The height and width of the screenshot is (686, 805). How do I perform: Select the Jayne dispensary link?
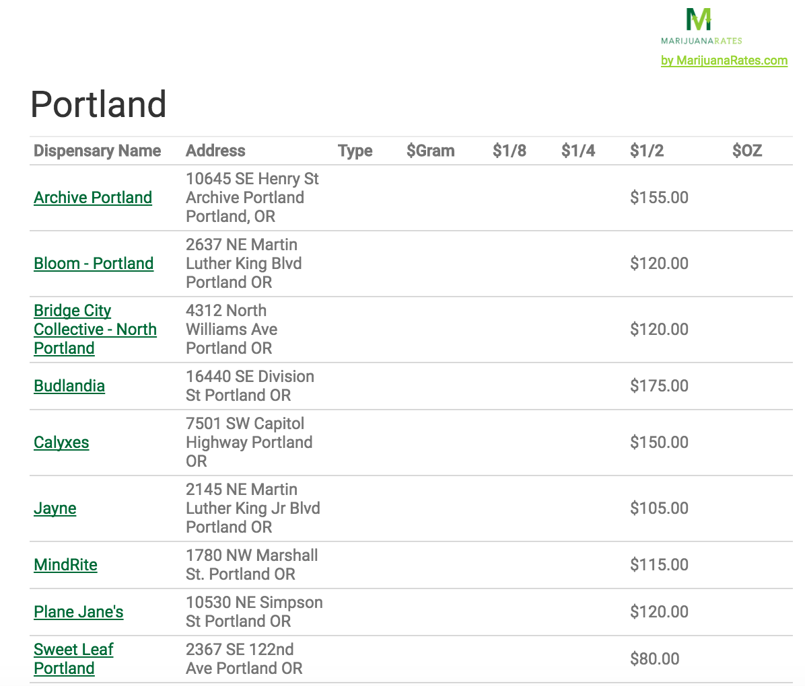[x=55, y=508]
